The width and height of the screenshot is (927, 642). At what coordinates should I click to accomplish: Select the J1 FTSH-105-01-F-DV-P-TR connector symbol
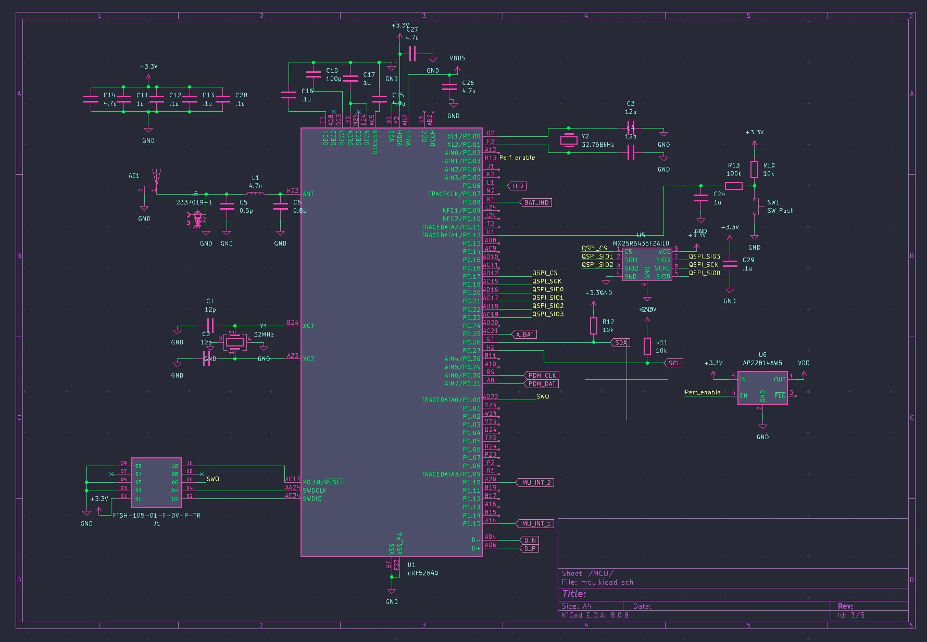(156, 482)
